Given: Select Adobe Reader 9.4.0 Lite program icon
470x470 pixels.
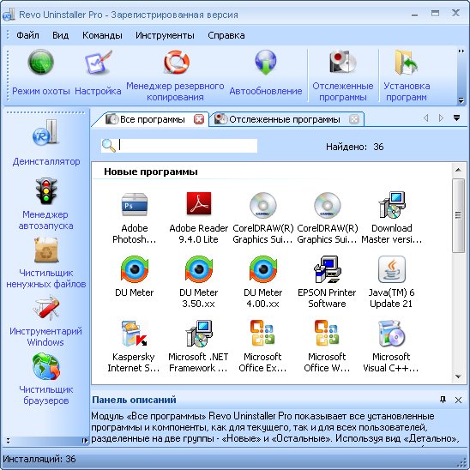Looking at the screenshot, I should 199,204.
